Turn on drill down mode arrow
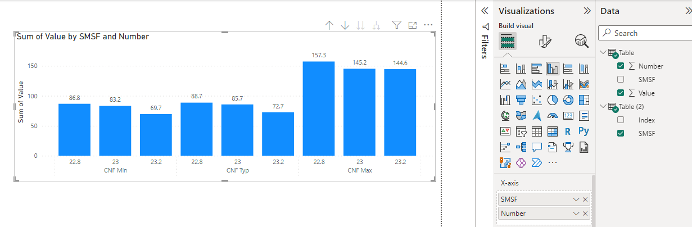The height and width of the screenshot is (227, 692). click(x=345, y=25)
